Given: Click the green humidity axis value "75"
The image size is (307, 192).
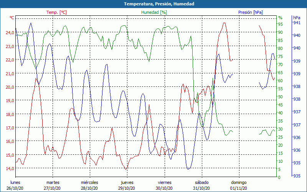Looking at the screenshot, I should [x=281, y=56].
